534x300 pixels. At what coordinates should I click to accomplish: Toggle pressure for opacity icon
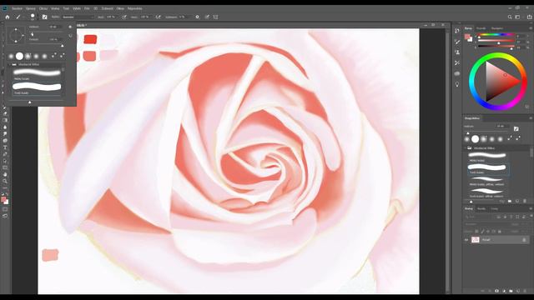tap(124, 17)
